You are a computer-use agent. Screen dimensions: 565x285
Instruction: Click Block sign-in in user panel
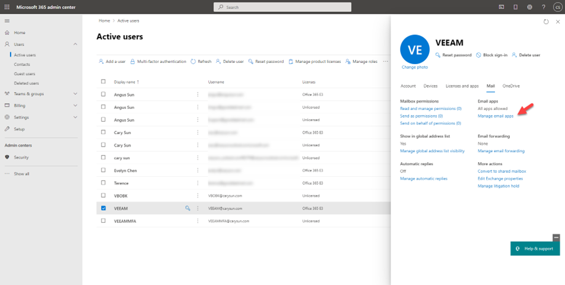pyautogui.click(x=491, y=55)
